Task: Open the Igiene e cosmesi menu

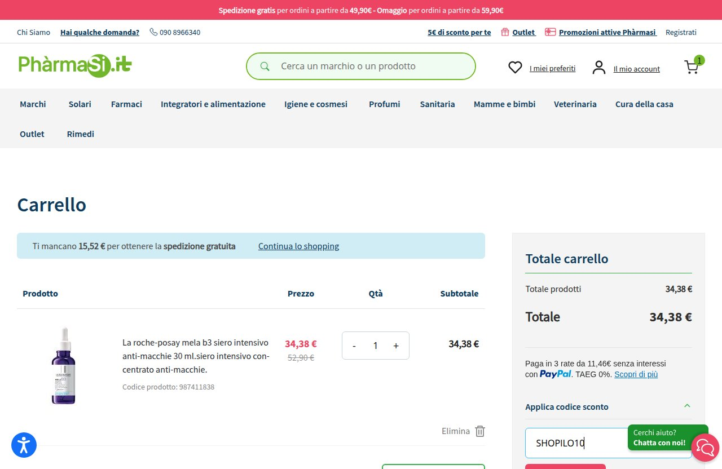Action: 316,104
